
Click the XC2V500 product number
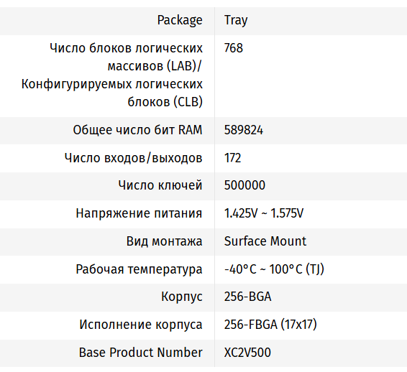click(247, 353)
